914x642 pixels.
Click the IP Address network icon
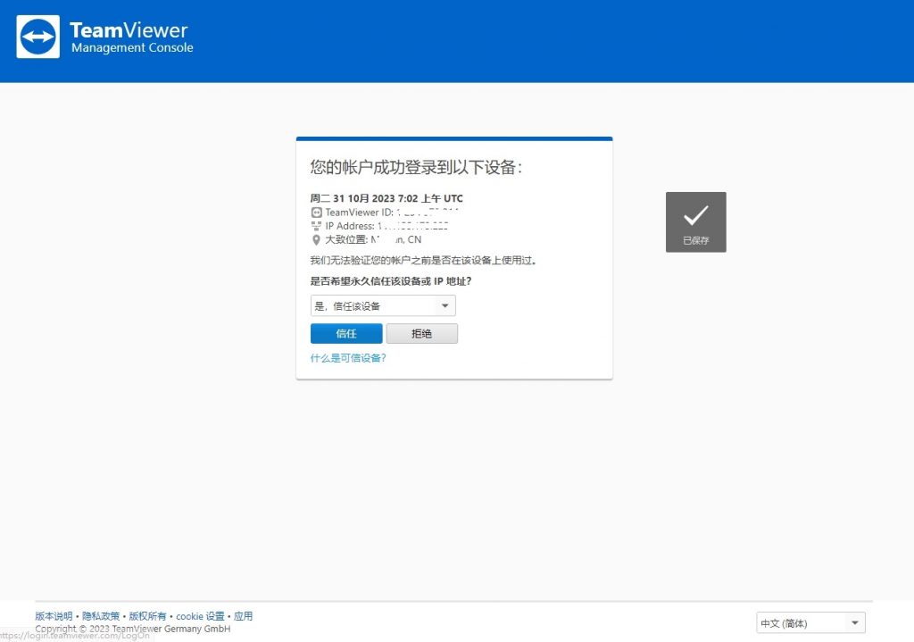(316, 226)
